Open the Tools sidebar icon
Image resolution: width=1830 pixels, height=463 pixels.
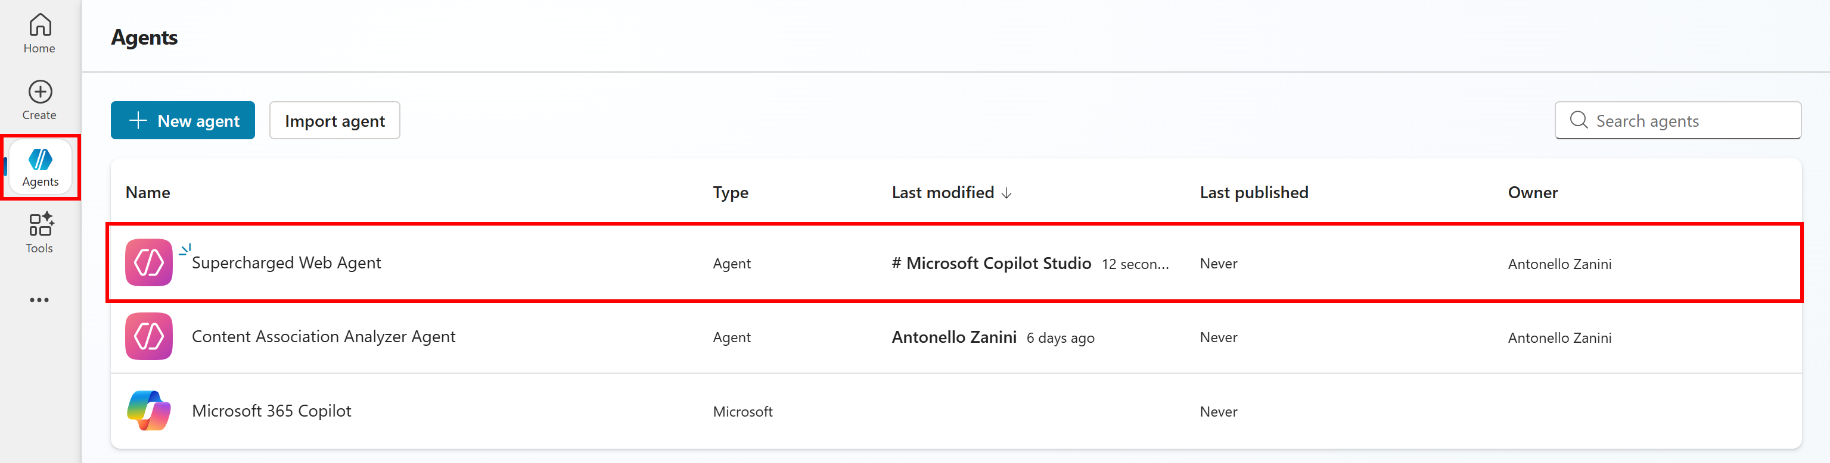click(41, 225)
